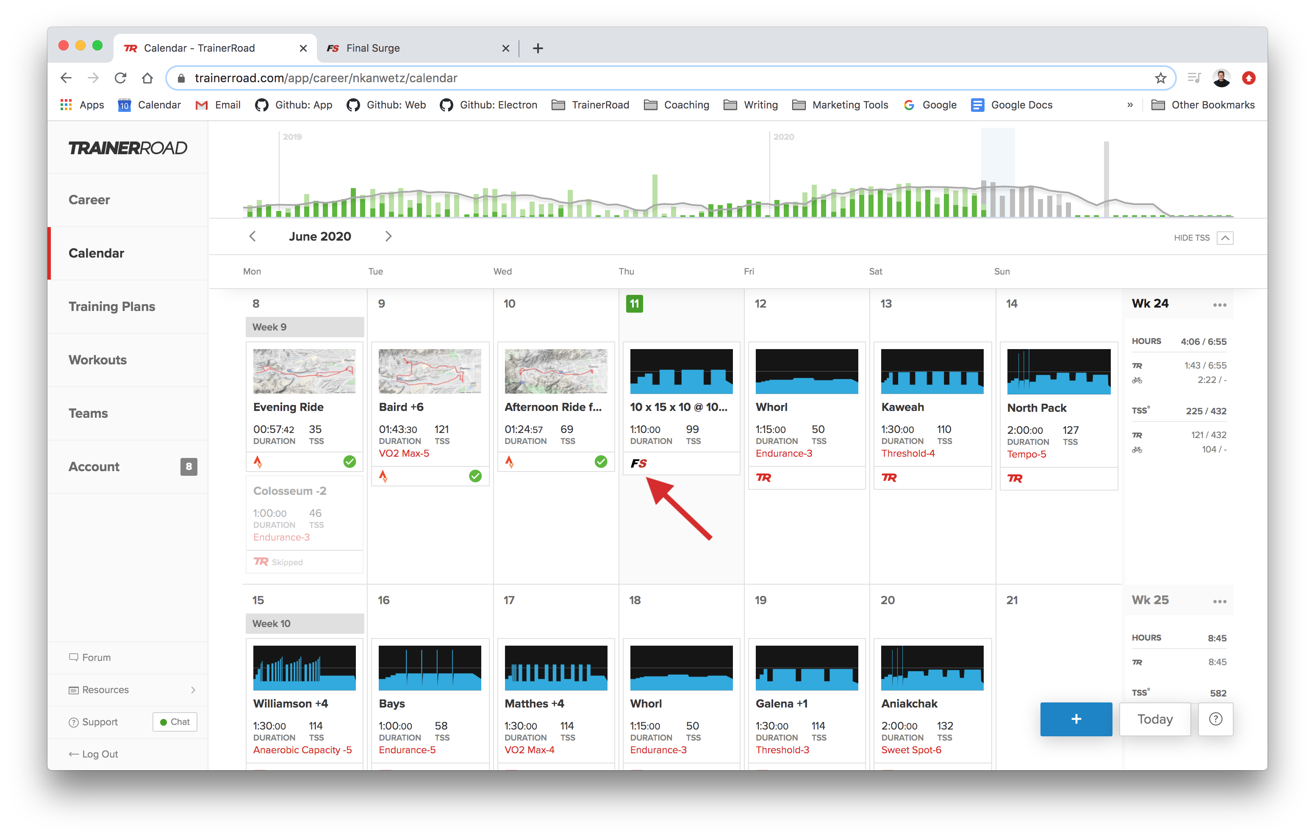
Task: Click the green completed check on Evening Ride
Action: click(x=350, y=462)
